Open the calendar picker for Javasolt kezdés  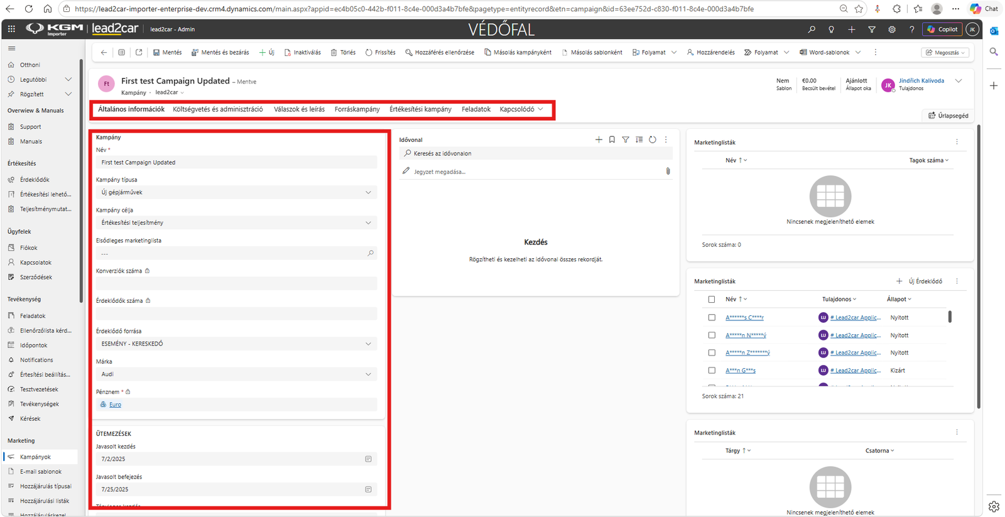(368, 459)
